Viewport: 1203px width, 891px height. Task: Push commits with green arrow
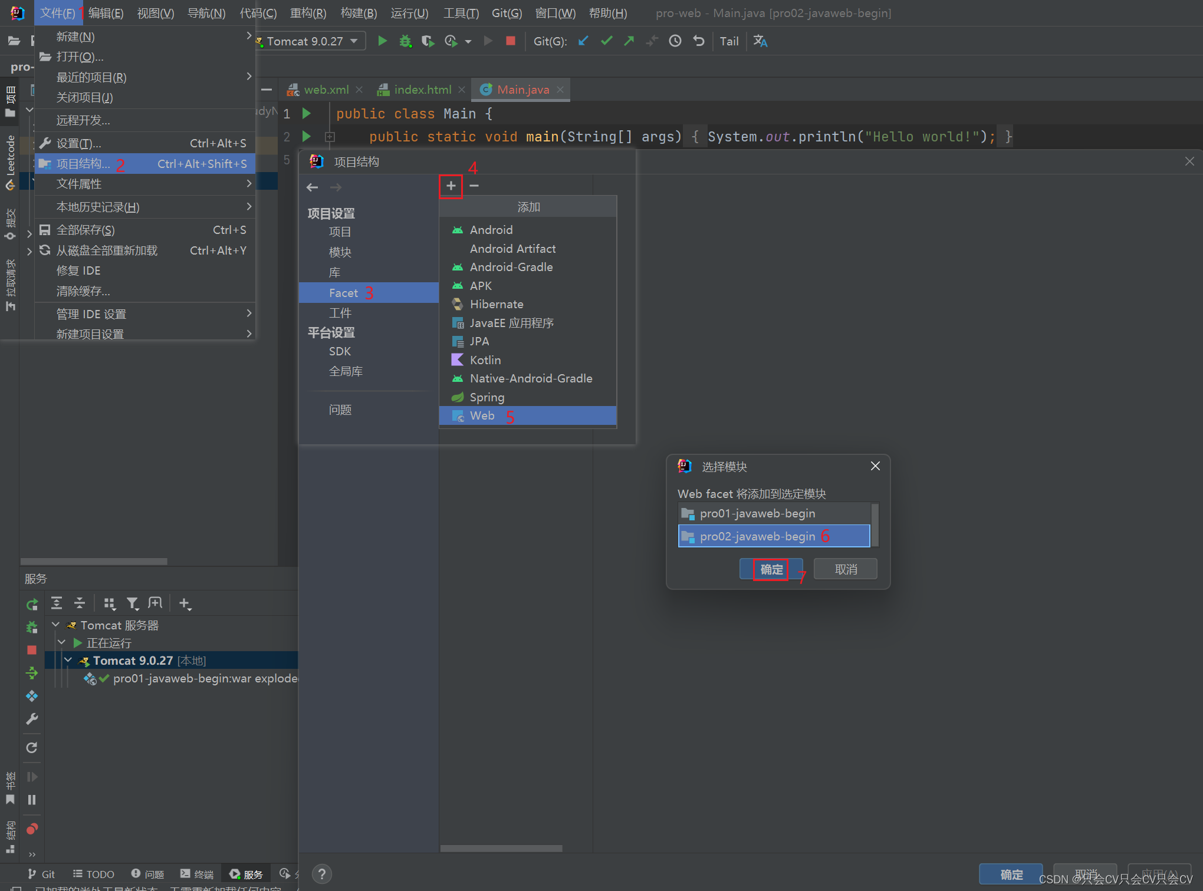coord(629,41)
